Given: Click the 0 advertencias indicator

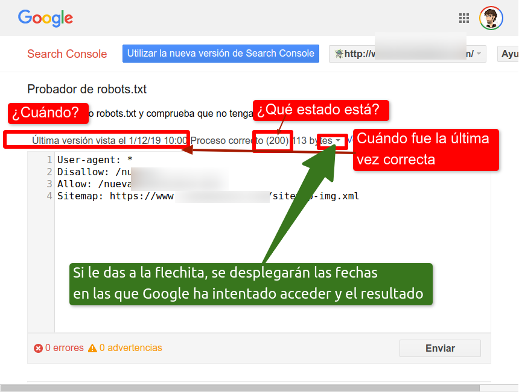Looking at the screenshot, I should coord(125,348).
